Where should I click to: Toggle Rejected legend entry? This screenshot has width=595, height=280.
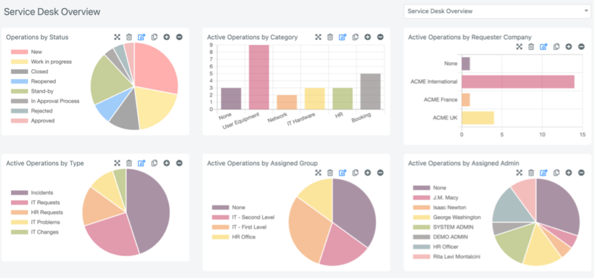pyautogui.click(x=31, y=111)
